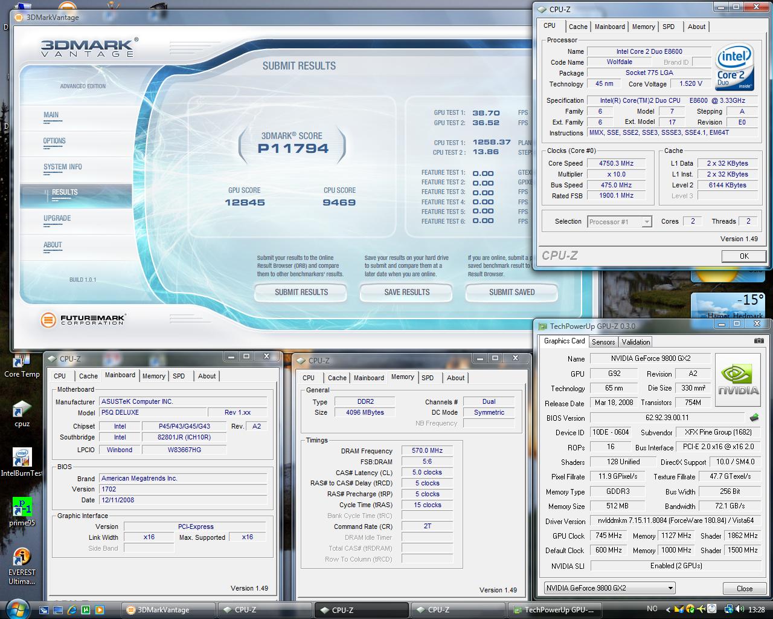
Task: Click Close button in GPU-Z
Action: click(745, 589)
